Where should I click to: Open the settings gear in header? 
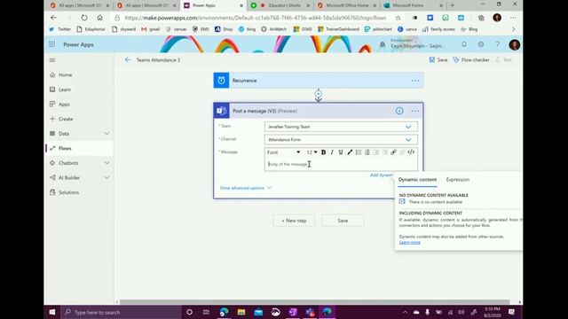[x=481, y=44]
